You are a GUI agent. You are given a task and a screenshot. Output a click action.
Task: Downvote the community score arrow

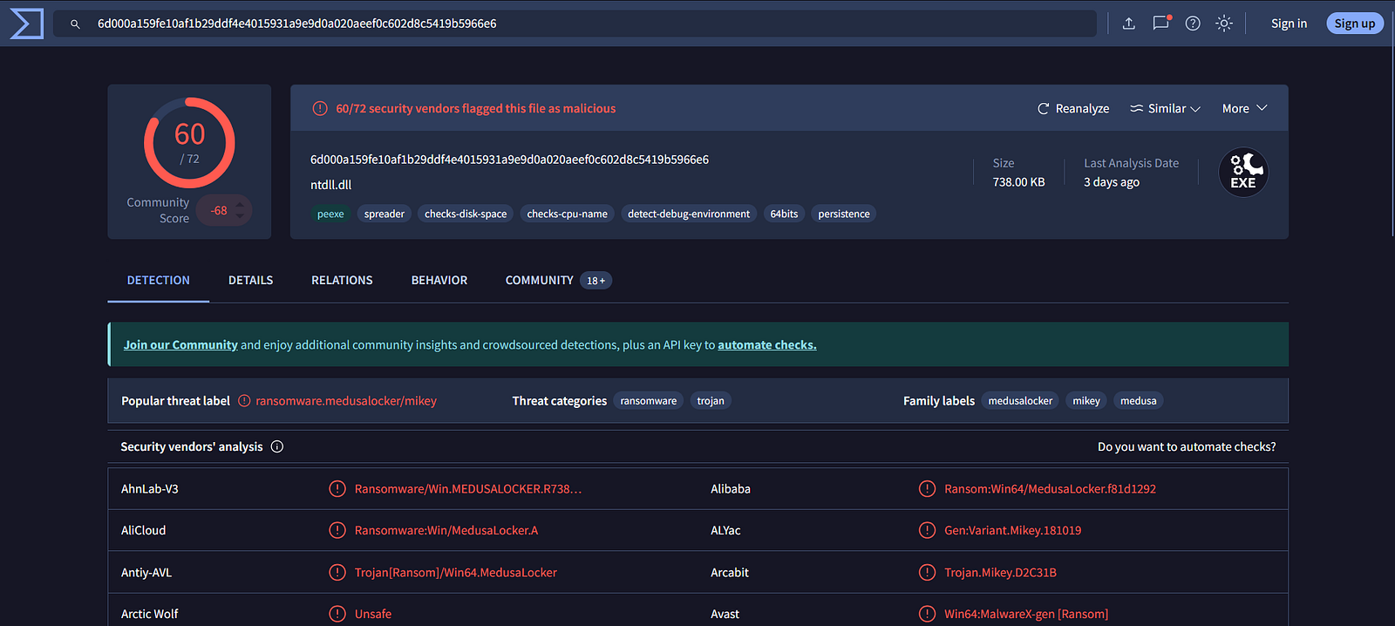coord(240,216)
